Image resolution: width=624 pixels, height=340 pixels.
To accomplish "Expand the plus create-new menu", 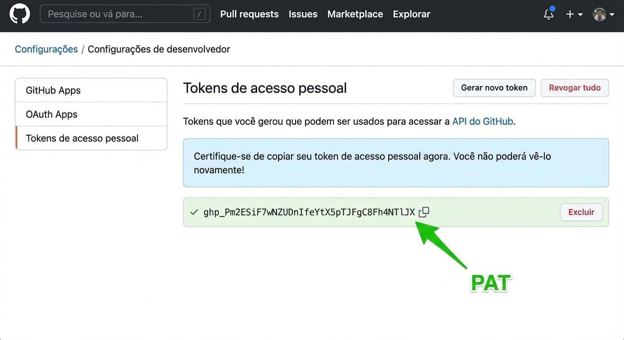I will (574, 14).
